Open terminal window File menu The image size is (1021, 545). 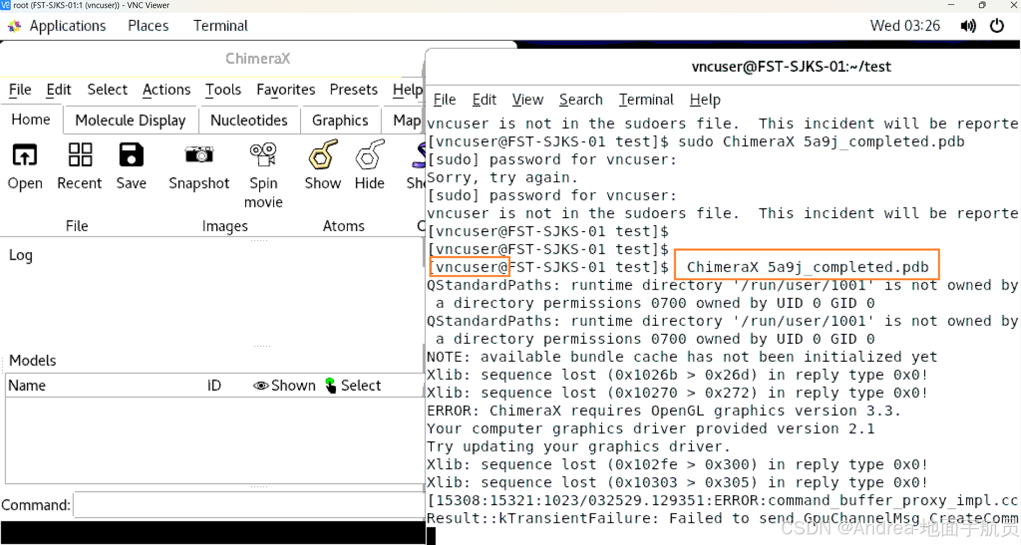(x=445, y=99)
